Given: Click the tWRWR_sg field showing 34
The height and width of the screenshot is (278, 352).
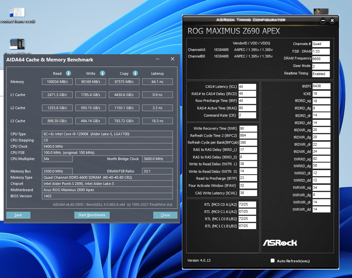Looking at the screenshot, I should [x=321, y=188].
